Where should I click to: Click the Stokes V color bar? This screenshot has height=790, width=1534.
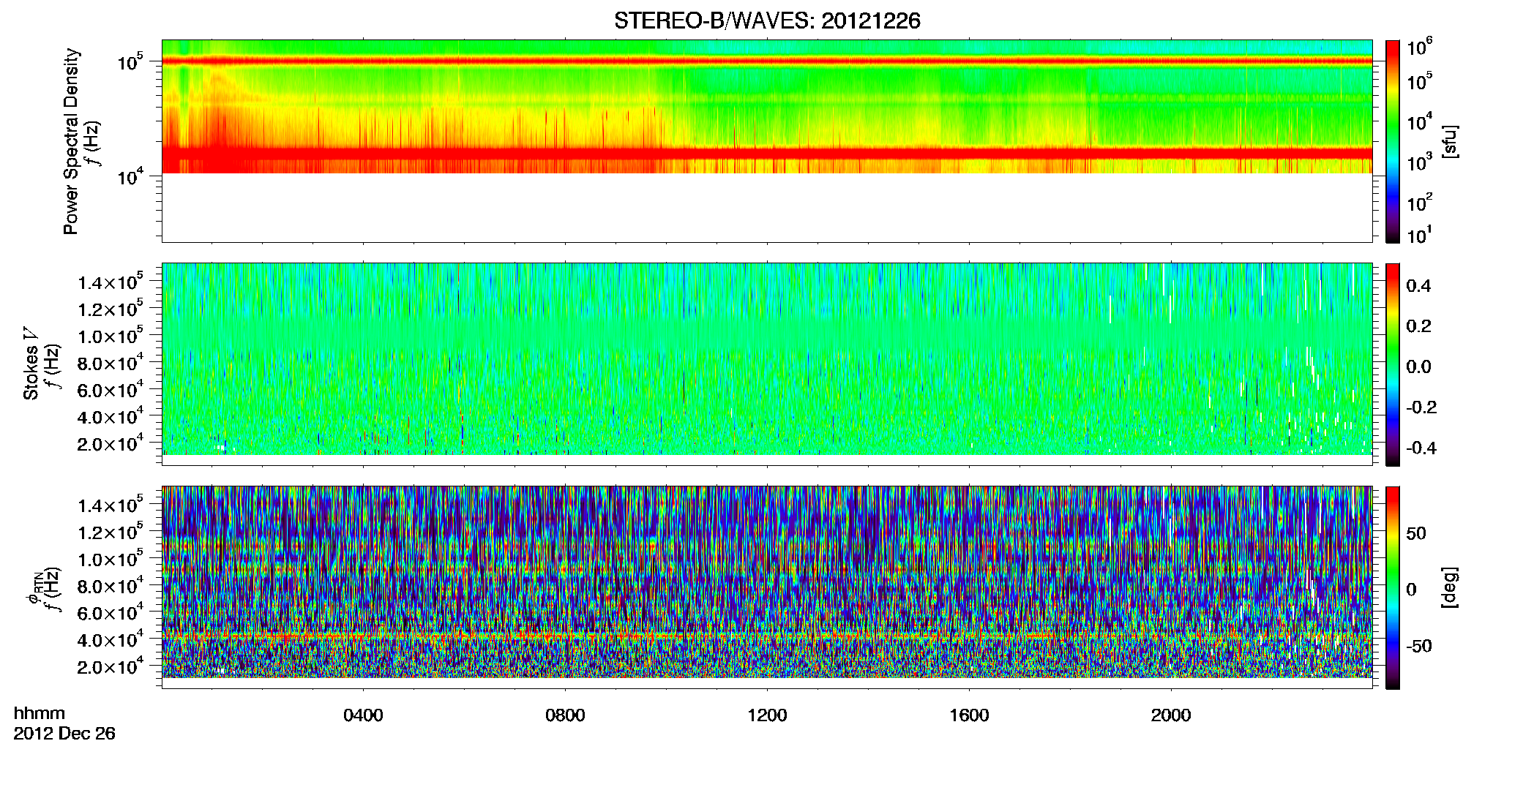(1393, 364)
